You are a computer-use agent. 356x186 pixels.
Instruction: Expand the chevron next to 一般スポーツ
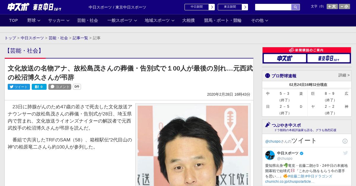point(136,20)
